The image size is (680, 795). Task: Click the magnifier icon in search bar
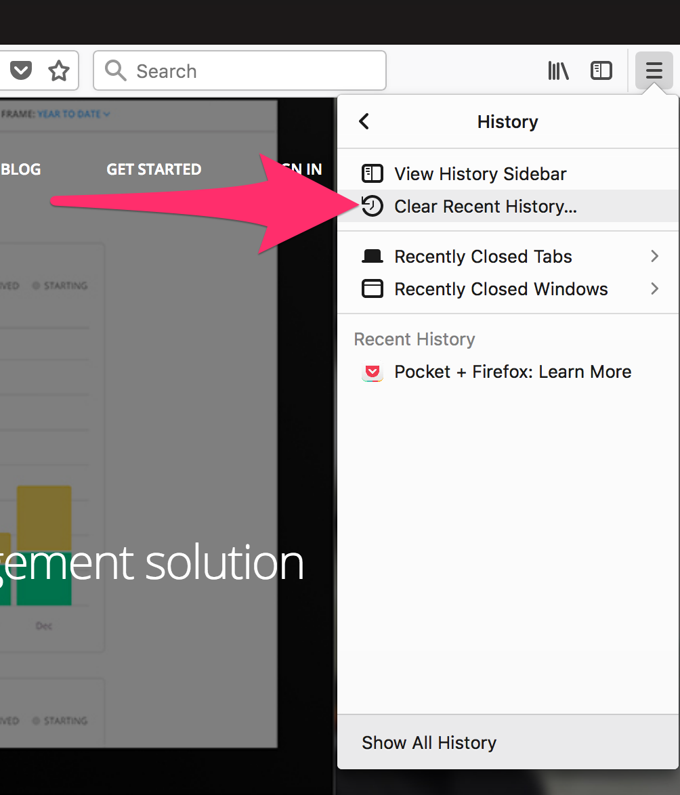[116, 70]
